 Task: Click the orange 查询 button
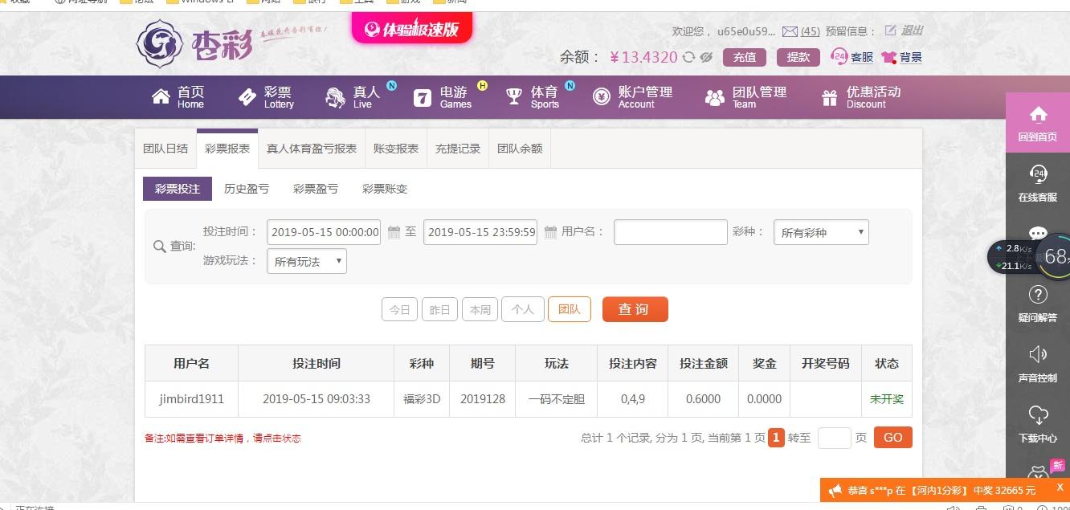click(x=635, y=309)
